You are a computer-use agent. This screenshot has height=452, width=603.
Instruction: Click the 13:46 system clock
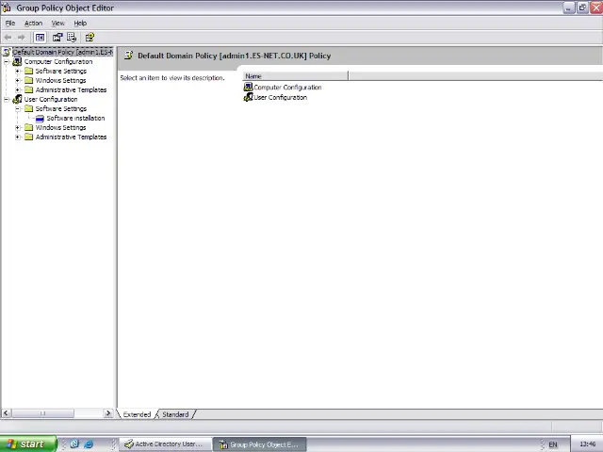point(587,444)
